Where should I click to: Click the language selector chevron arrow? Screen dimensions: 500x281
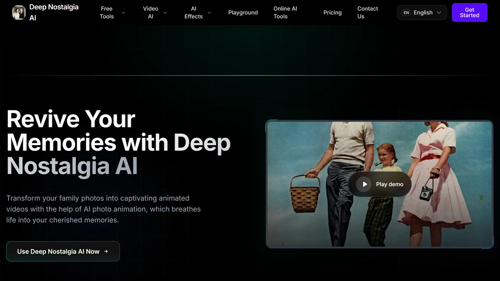coord(439,12)
